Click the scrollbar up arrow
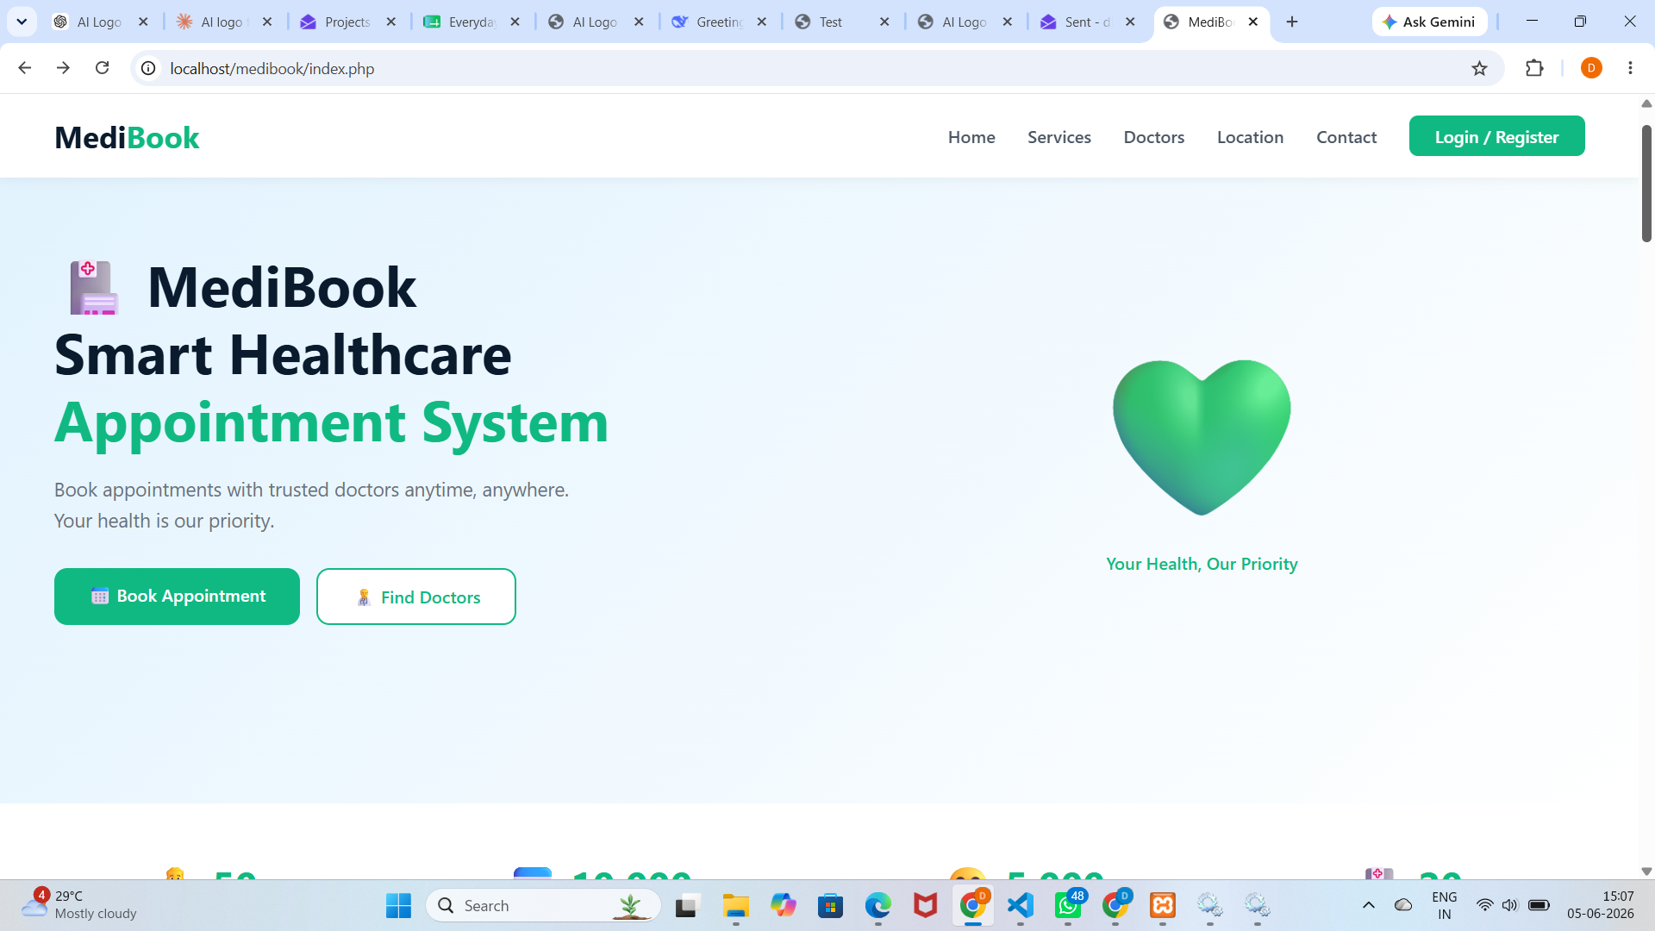Viewport: 1655px width, 931px height. coord(1646,103)
